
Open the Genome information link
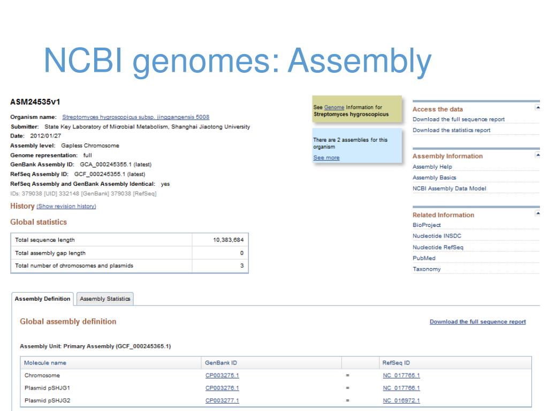tap(334, 107)
